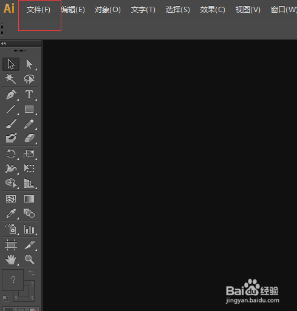Viewport: 297px width, 311px height.
Task: Select the Direct Selection tool
Action: pos(29,64)
